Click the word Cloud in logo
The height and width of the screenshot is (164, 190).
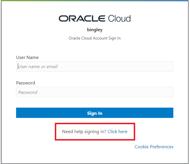coord(119,19)
